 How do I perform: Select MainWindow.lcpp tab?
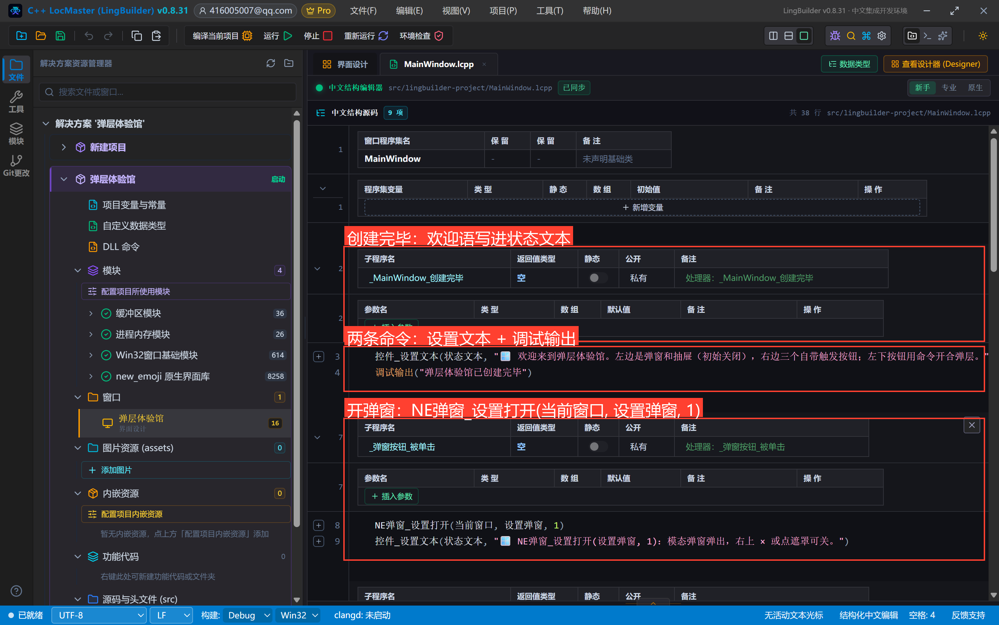[x=438, y=64]
